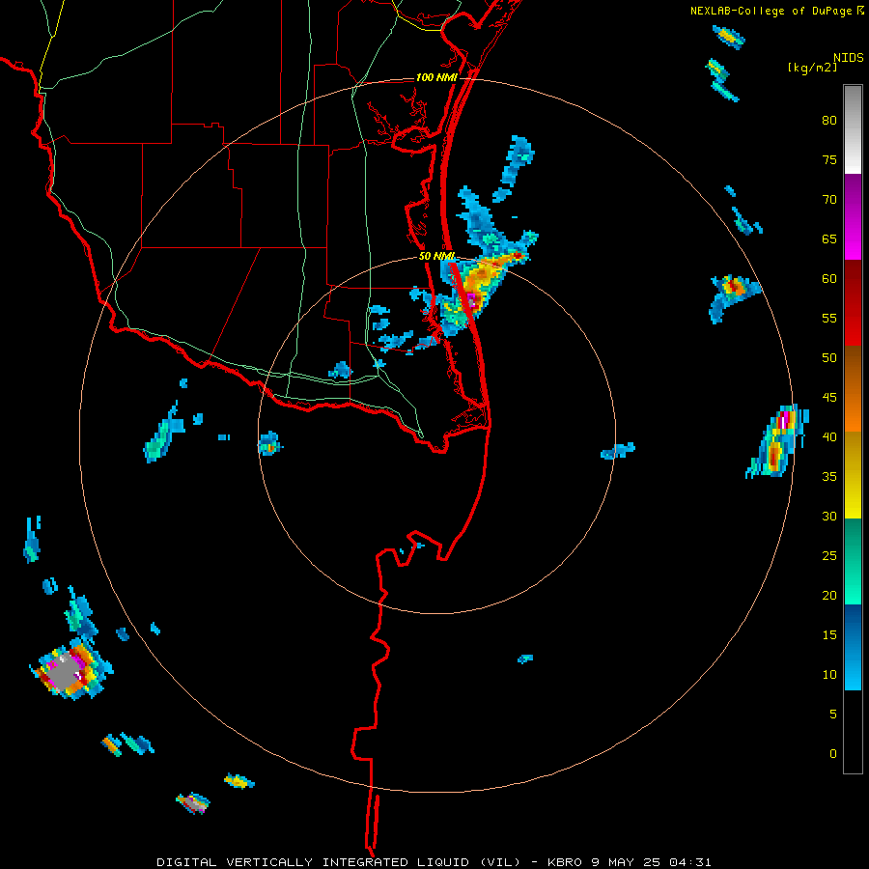Click the 75 value on the color scale

click(x=829, y=159)
